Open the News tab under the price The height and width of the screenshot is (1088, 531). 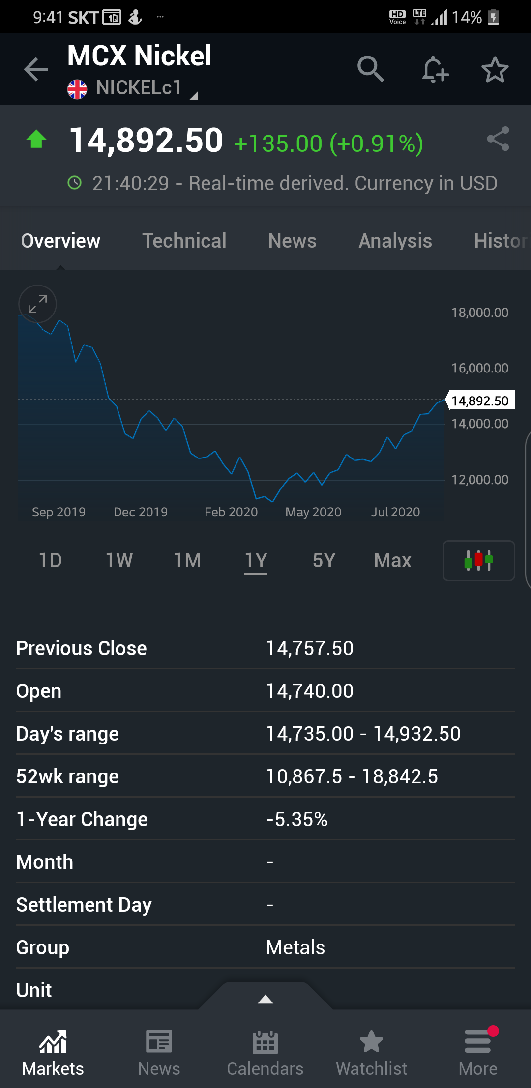(x=293, y=241)
